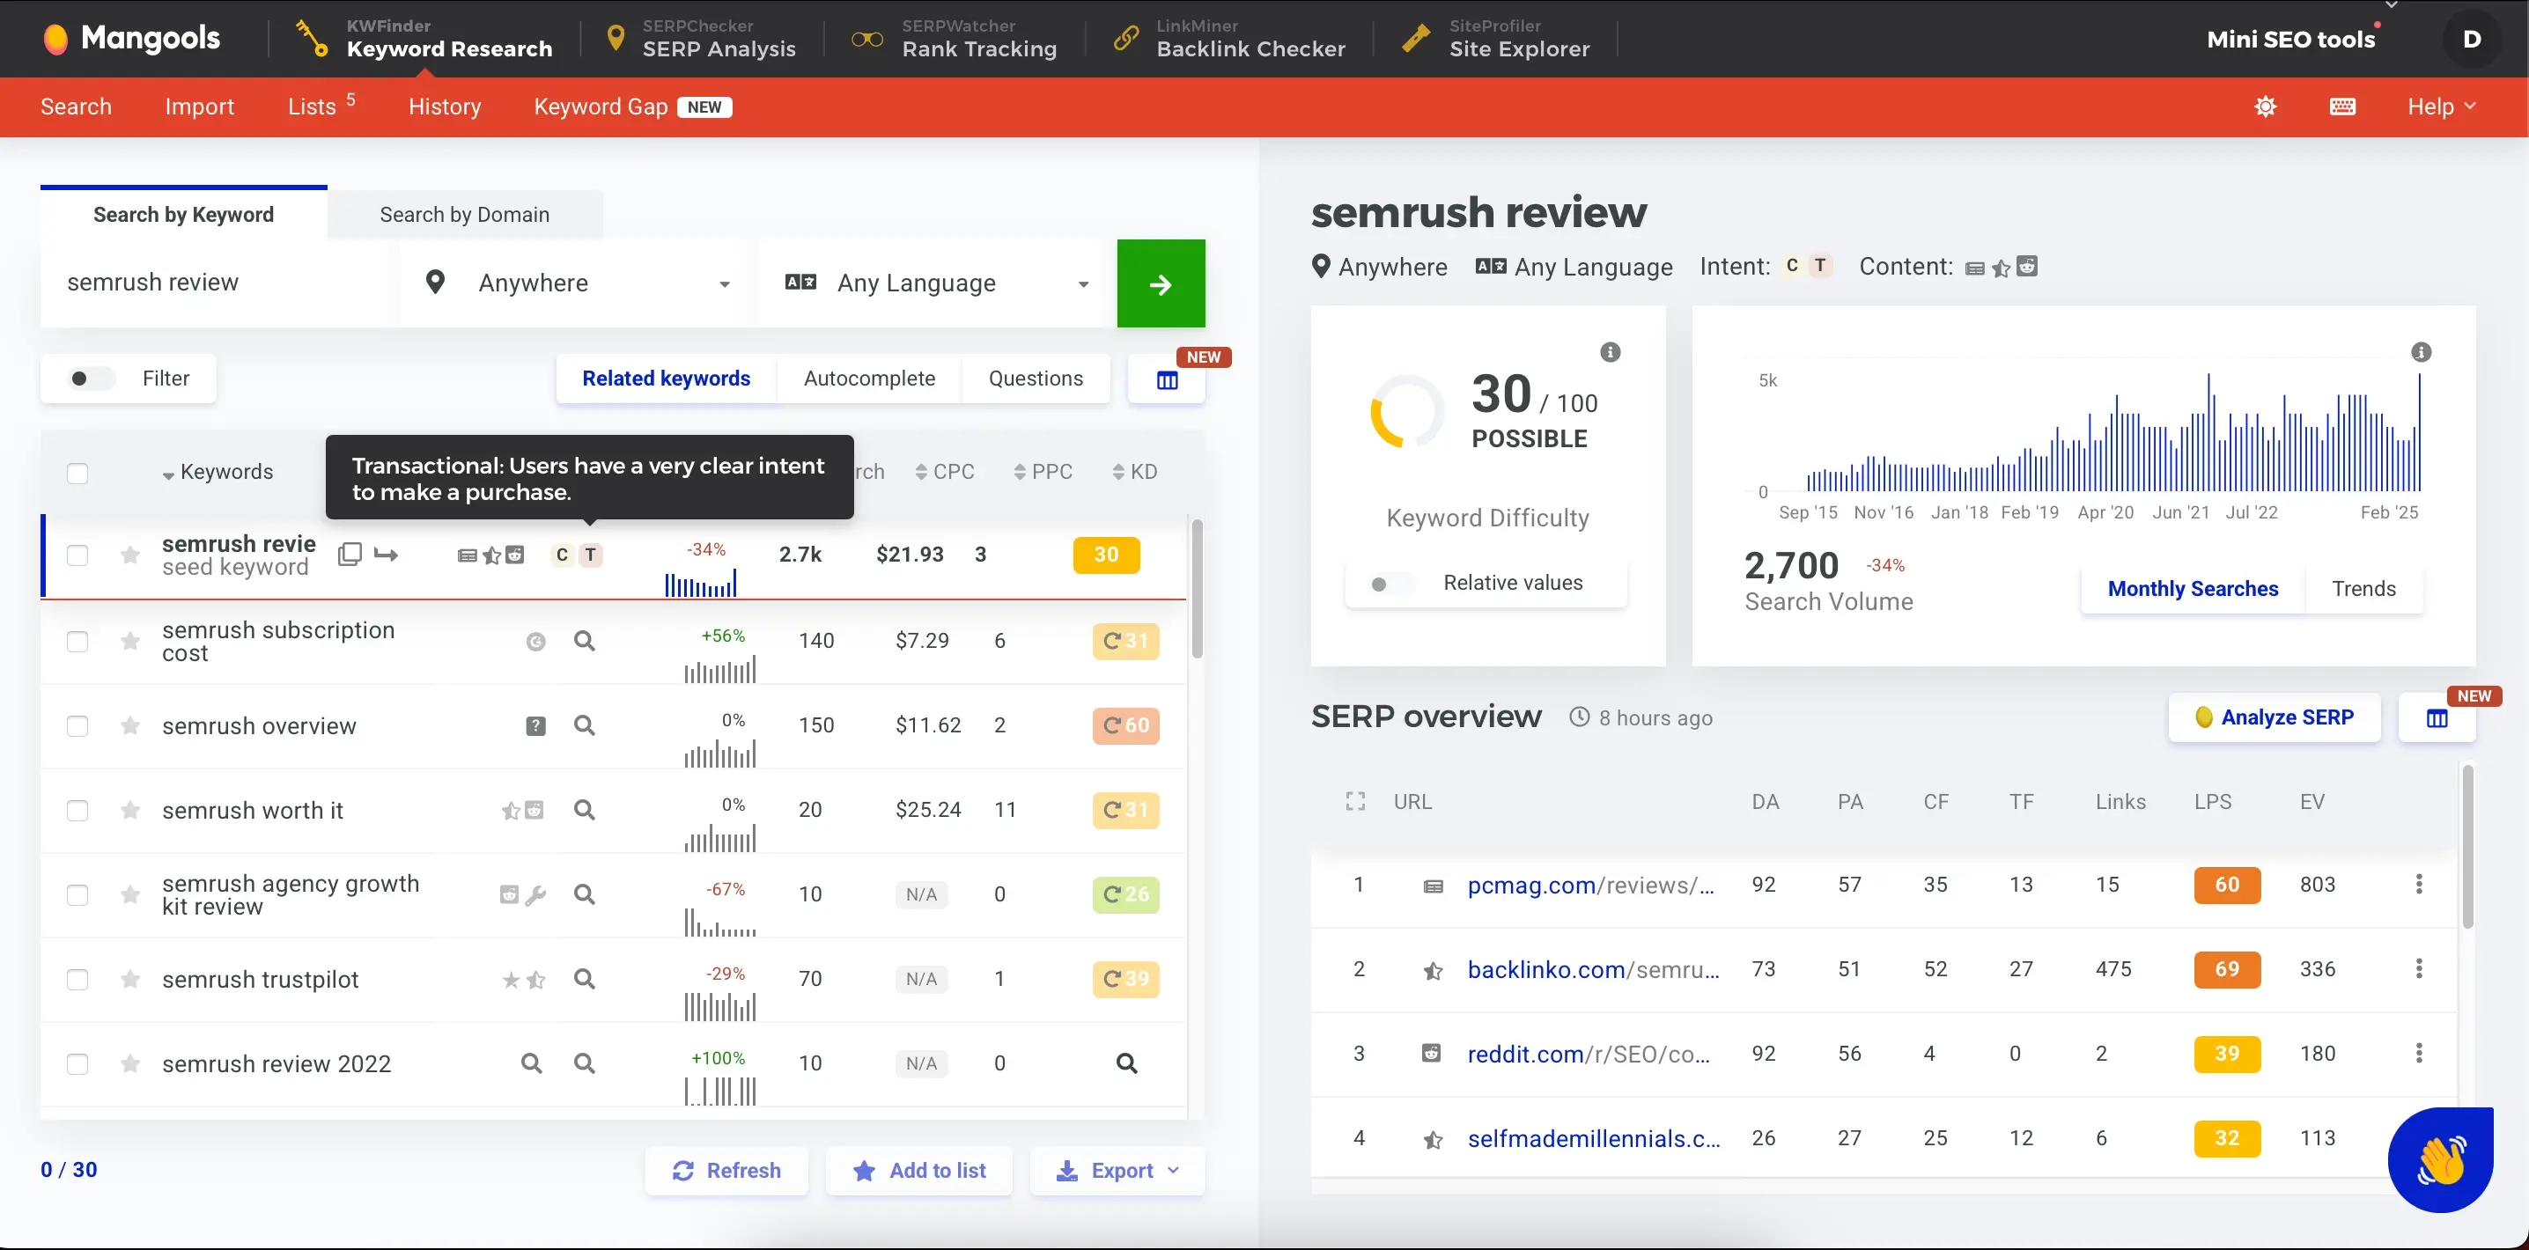
Task: Star the semrush overview keyword
Action: pos(129,725)
